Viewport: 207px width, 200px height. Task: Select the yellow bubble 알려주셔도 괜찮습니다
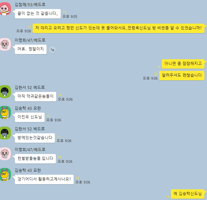tap(182, 75)
